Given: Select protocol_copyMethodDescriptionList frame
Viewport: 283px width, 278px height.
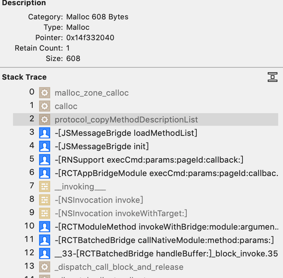Looking at the screenshot, I should [x=145, y=119].
